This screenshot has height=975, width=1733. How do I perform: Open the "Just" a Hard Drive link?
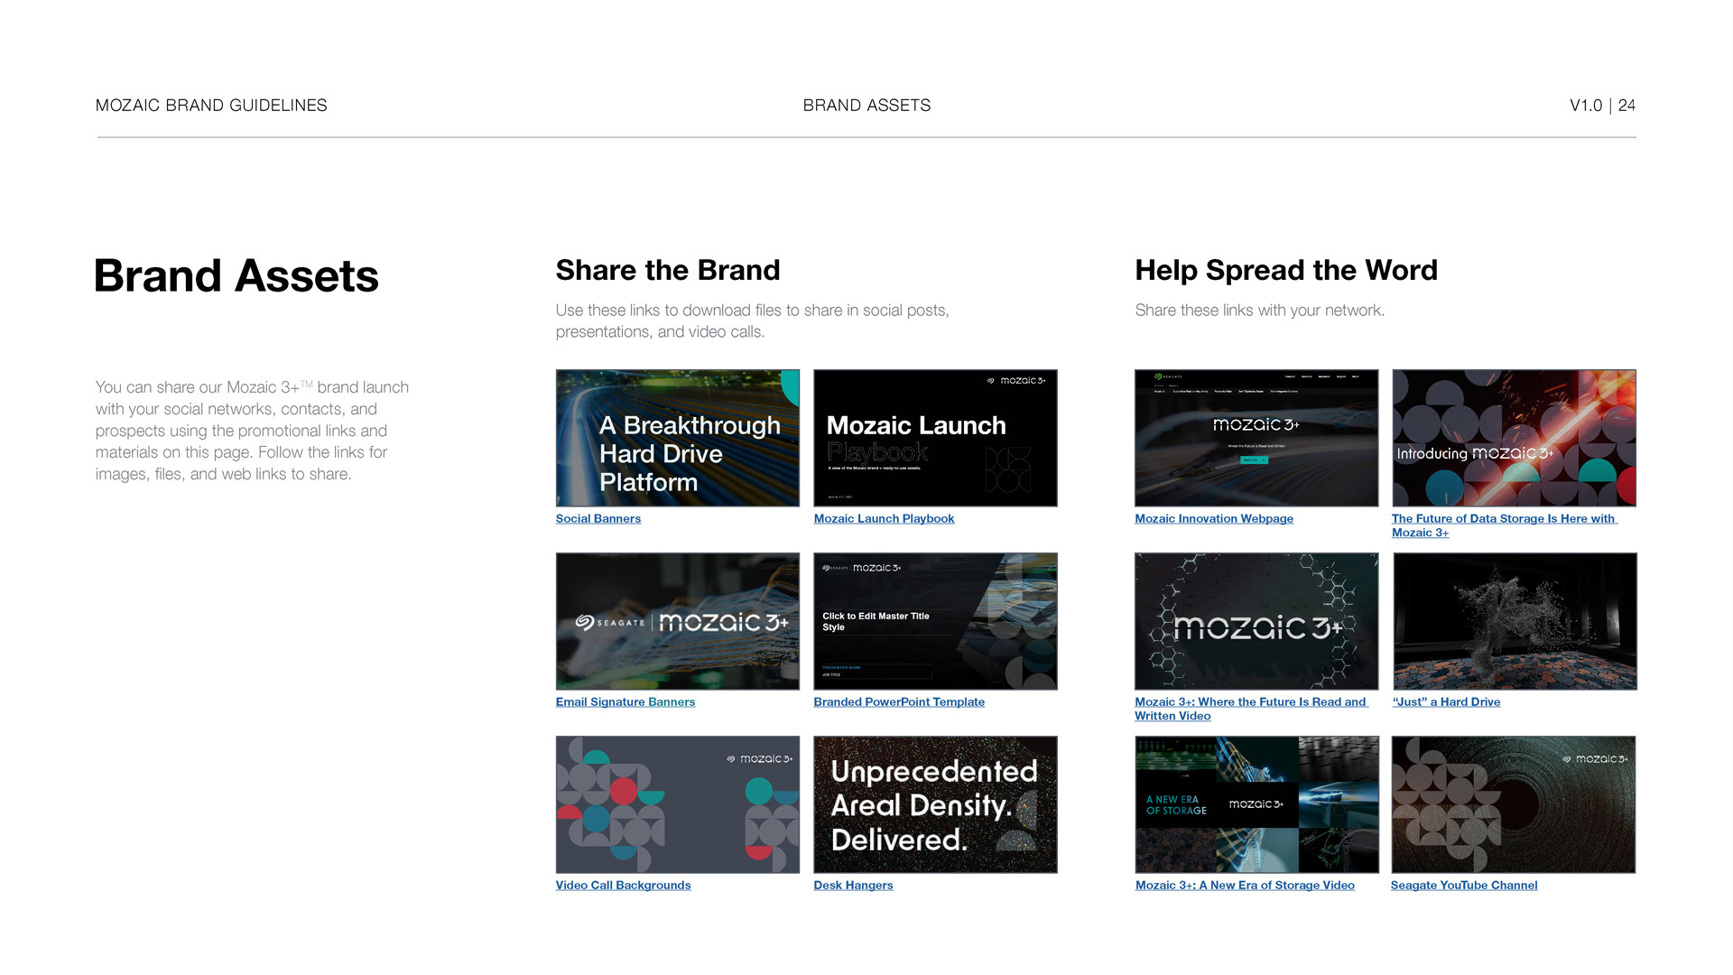click(x=1446, y=701)
